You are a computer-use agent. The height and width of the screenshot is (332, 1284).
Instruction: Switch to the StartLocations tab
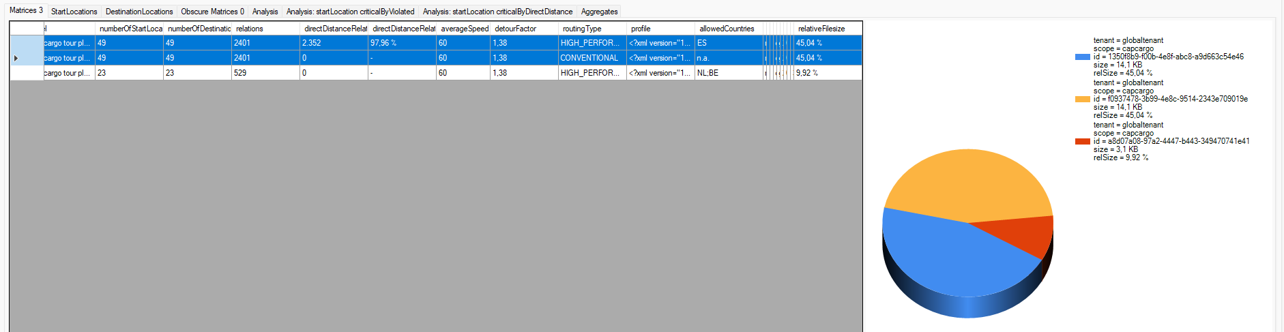pyautogui.click(x=74, y=12)
